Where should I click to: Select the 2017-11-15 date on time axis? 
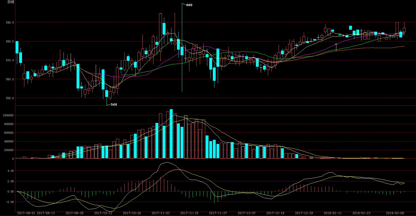point(189,213)
